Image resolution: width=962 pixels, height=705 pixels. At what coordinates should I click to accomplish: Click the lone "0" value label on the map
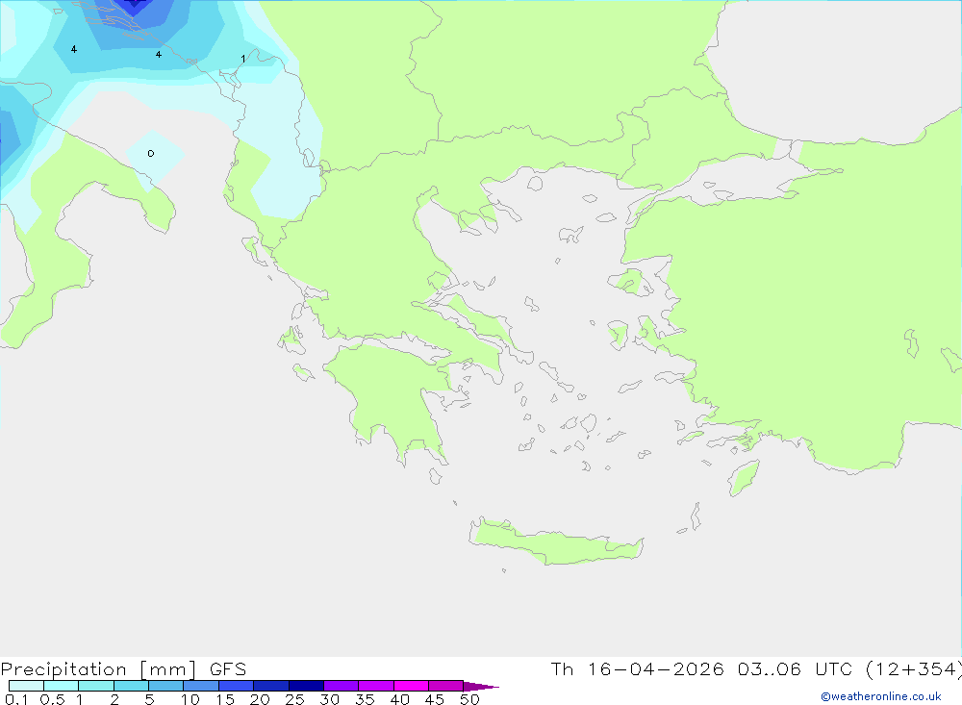click(151, 153)
